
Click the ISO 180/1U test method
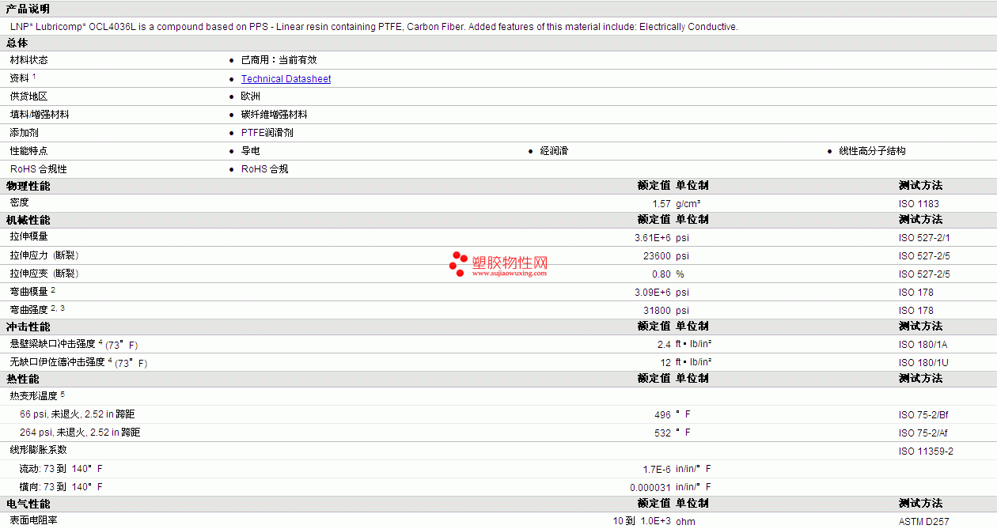coord(923,363)
